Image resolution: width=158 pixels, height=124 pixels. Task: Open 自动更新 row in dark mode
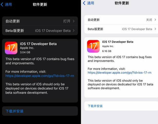coord(40,21)
